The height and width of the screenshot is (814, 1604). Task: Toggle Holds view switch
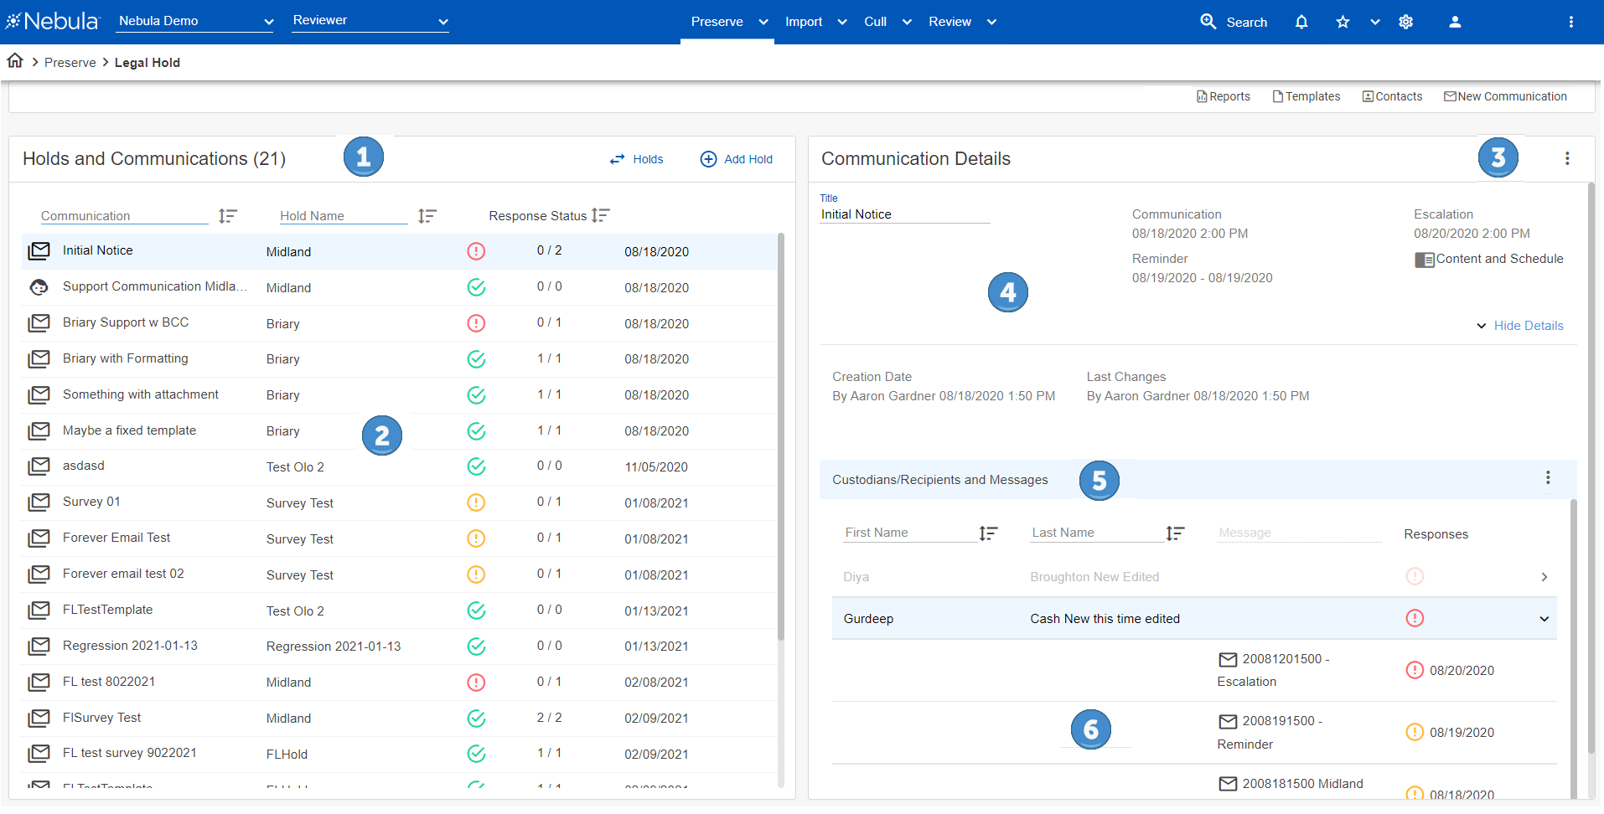click(636, 159)
